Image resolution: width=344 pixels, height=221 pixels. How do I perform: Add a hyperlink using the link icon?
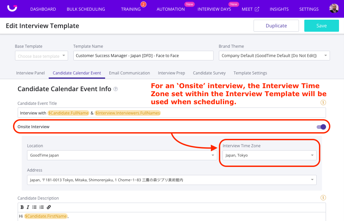point(48,207)
